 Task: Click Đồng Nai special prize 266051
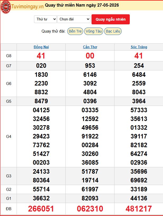[x=41, y=209]
